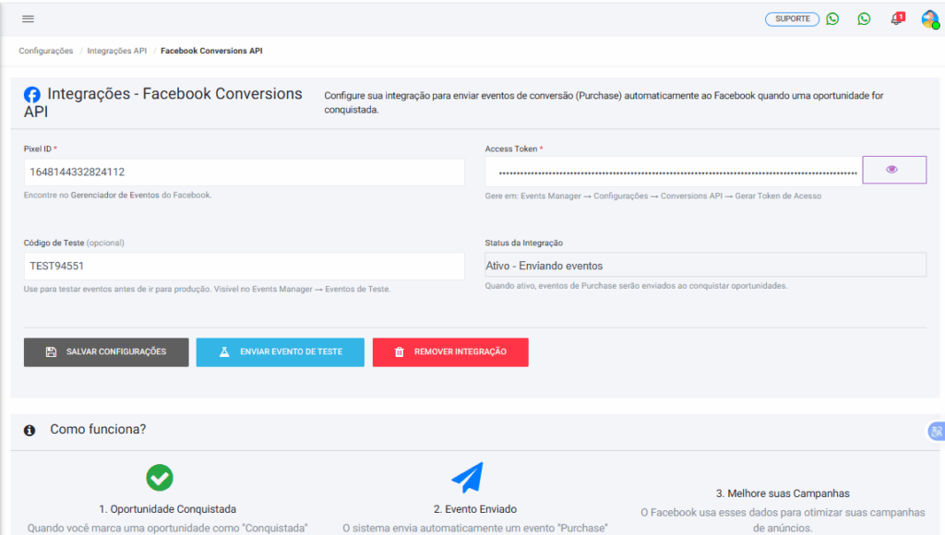Image resolution: width=945 pixels, height=535 pixels.
Task: Click the save disk icon on Salvar Configurações
Action: [51, 351]
